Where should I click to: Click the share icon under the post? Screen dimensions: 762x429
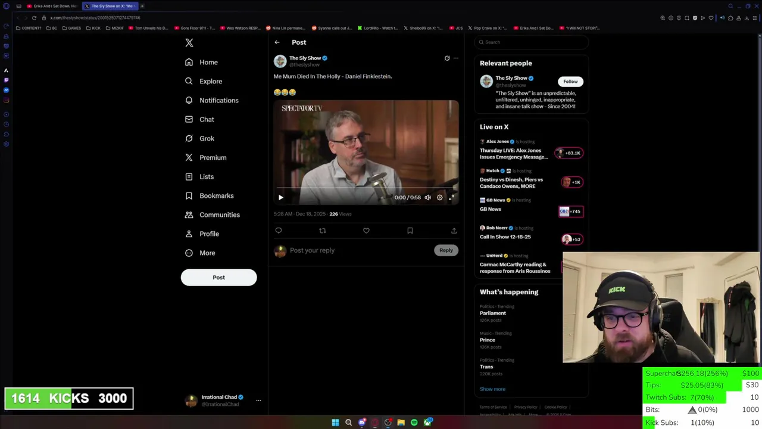(454, 231)
